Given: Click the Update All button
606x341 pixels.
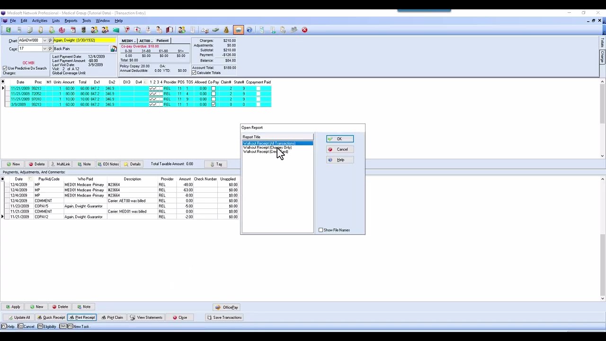Looking at the screenshot, I should click(x=19, y=318).
